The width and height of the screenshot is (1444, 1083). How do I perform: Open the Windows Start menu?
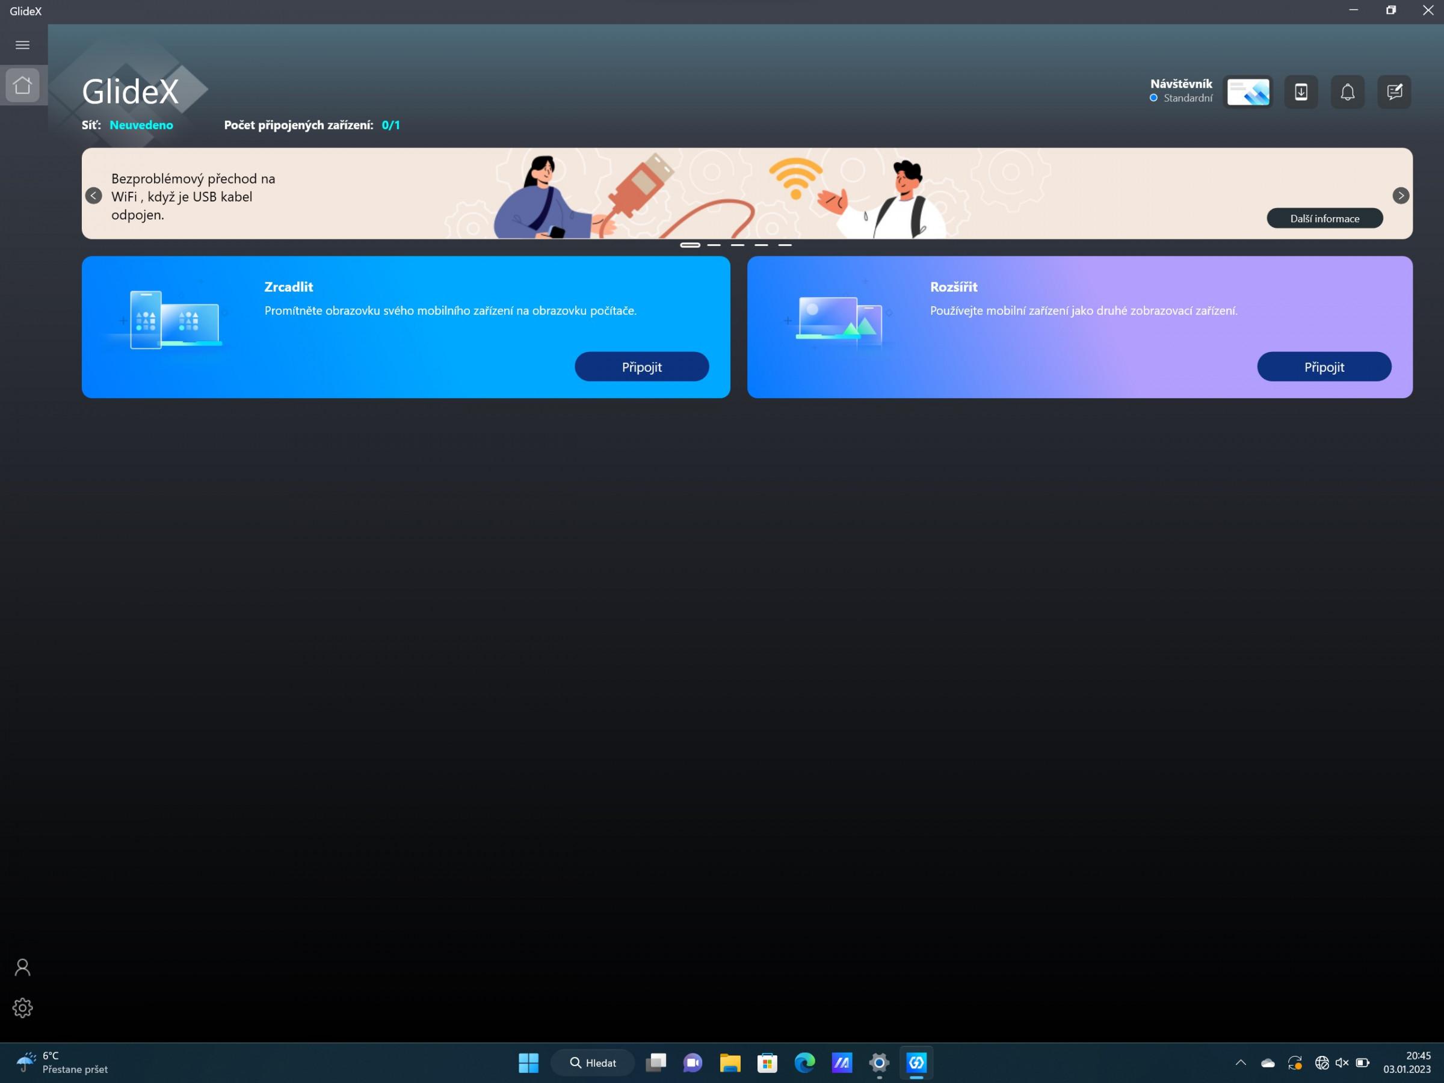[x=528, y=1063]
